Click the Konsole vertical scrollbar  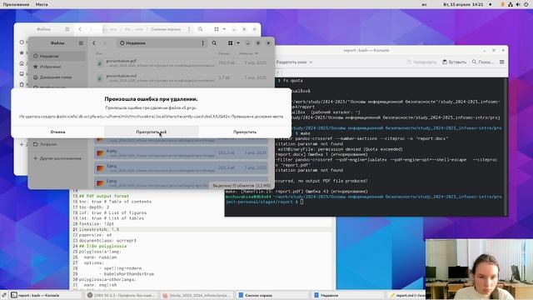pyautogui.click(x=506, y=147)
